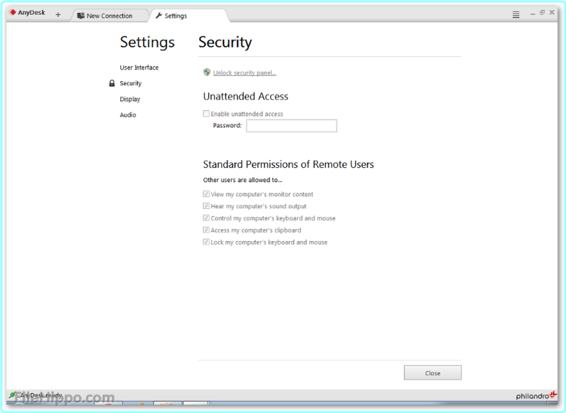This screenshot has height=413, width=566.
Task: Open Display settings section
Action: (x=130, y=100)
